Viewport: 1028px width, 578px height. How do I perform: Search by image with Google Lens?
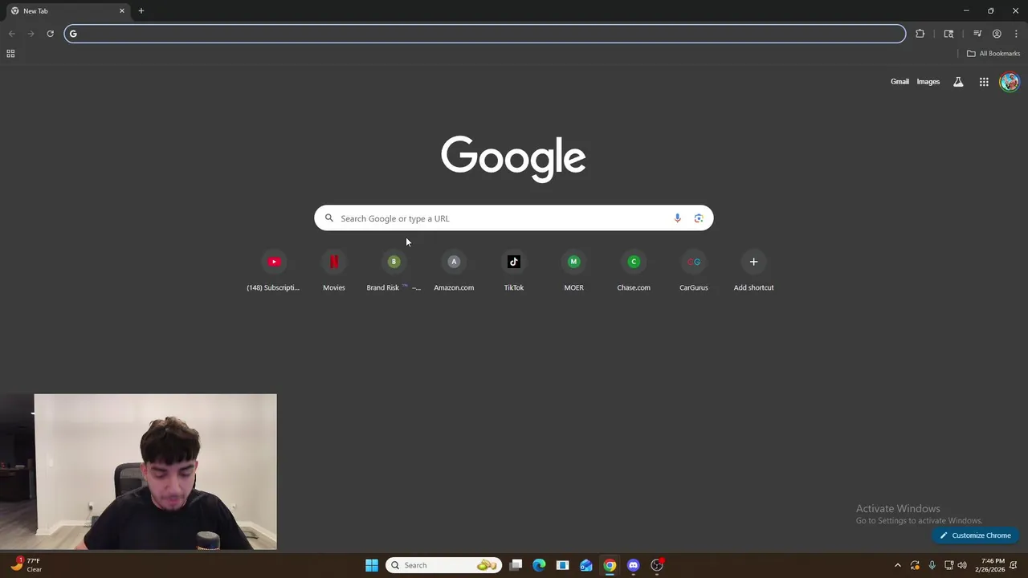pos(699,218)
